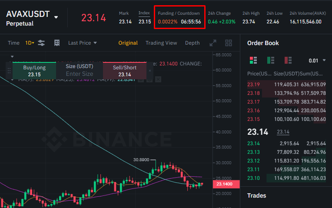Select the 23.16 ask price row

[x=286, y=110]
